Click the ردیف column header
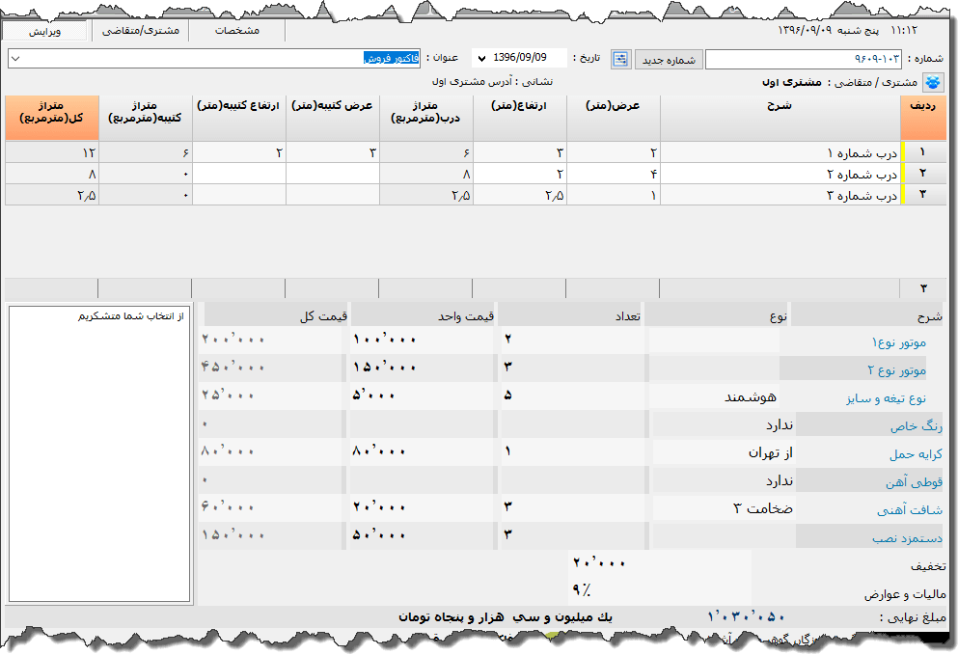Image resolution: width=958 pixels, height=655 pixels. click(923, 118)
